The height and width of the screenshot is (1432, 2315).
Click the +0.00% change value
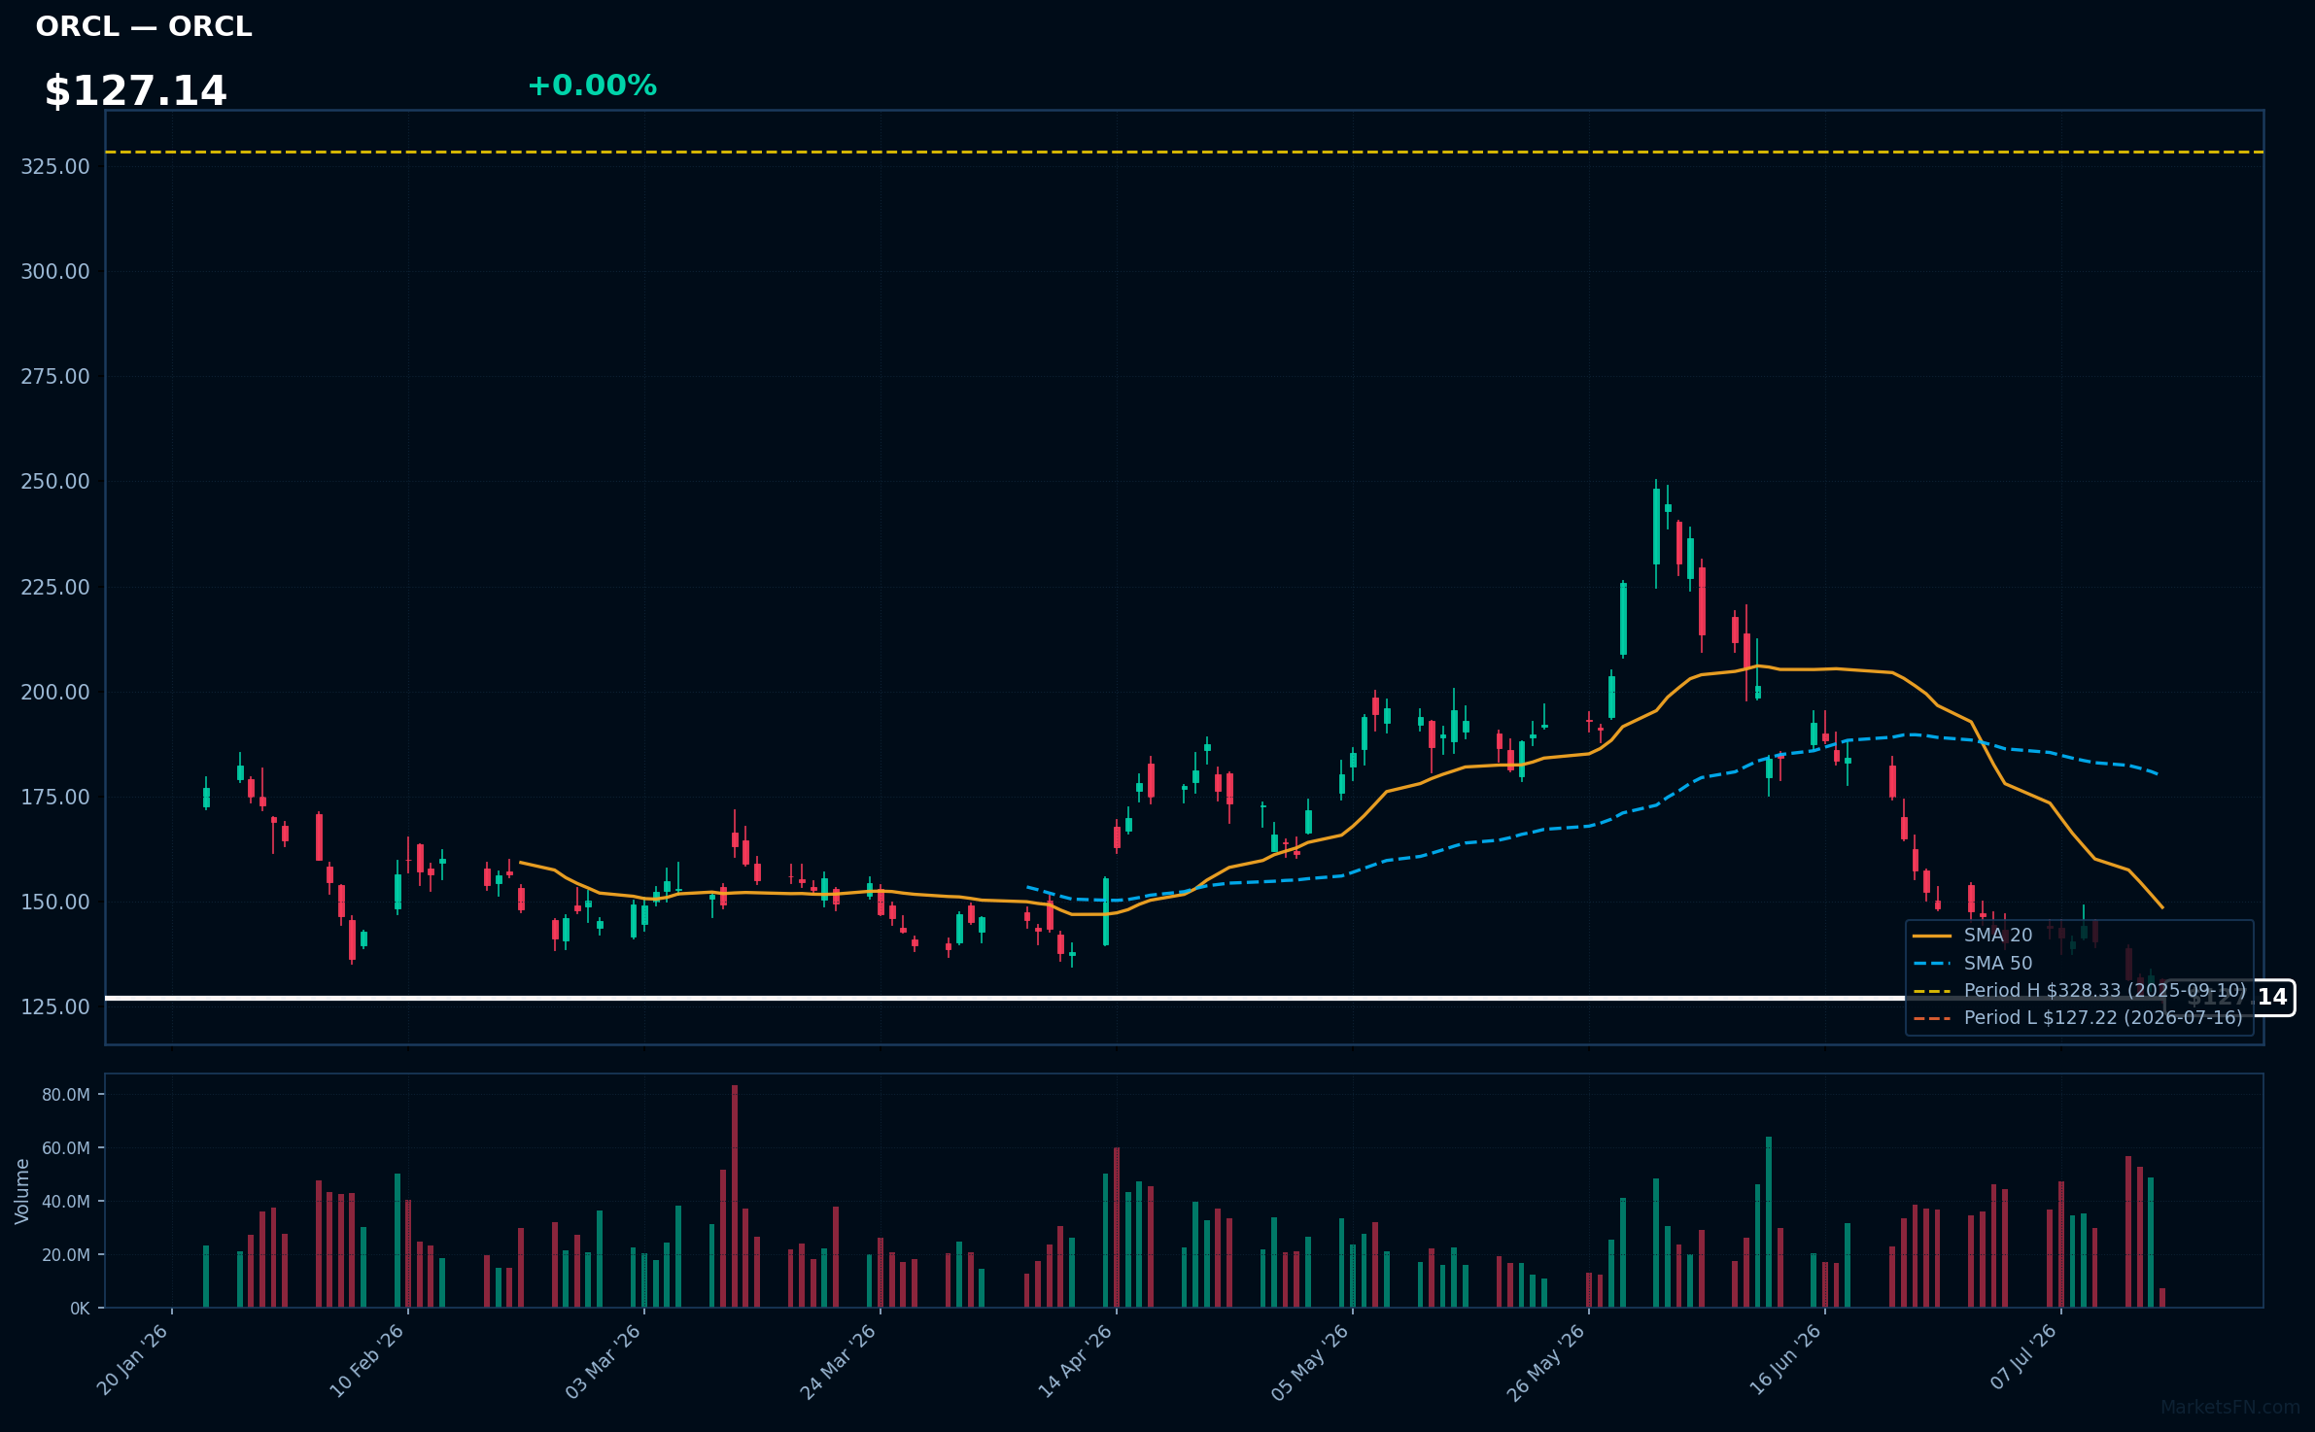[592, 85]
